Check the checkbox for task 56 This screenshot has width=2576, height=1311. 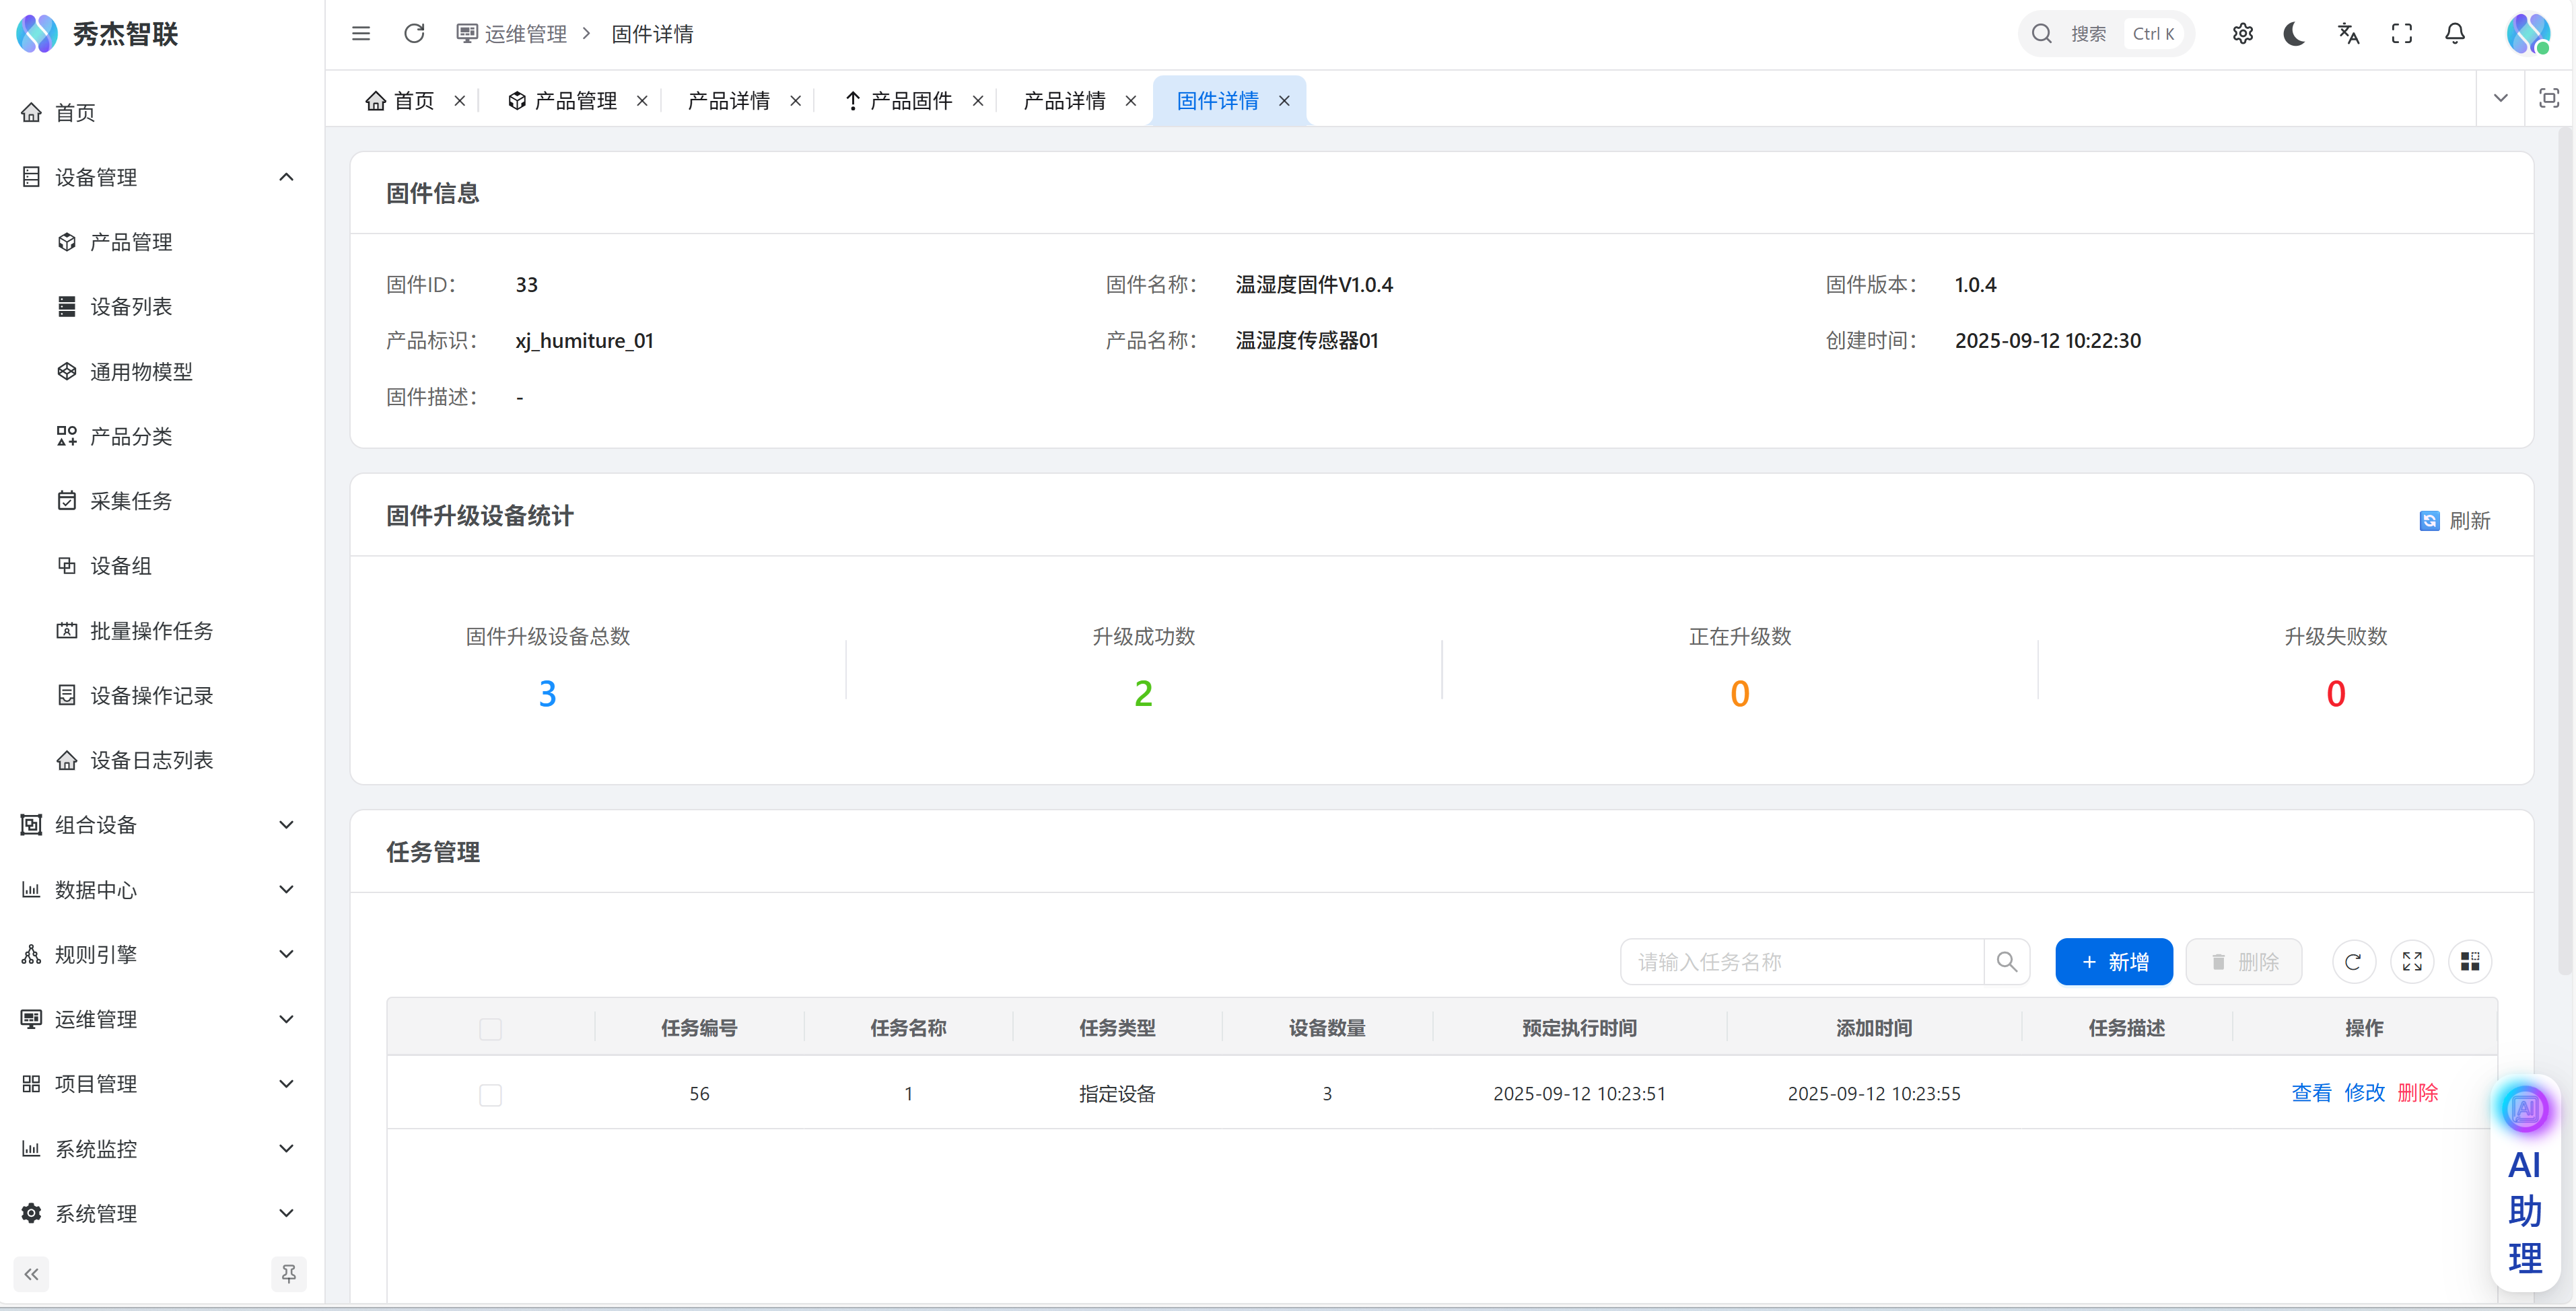point(490,1095)
